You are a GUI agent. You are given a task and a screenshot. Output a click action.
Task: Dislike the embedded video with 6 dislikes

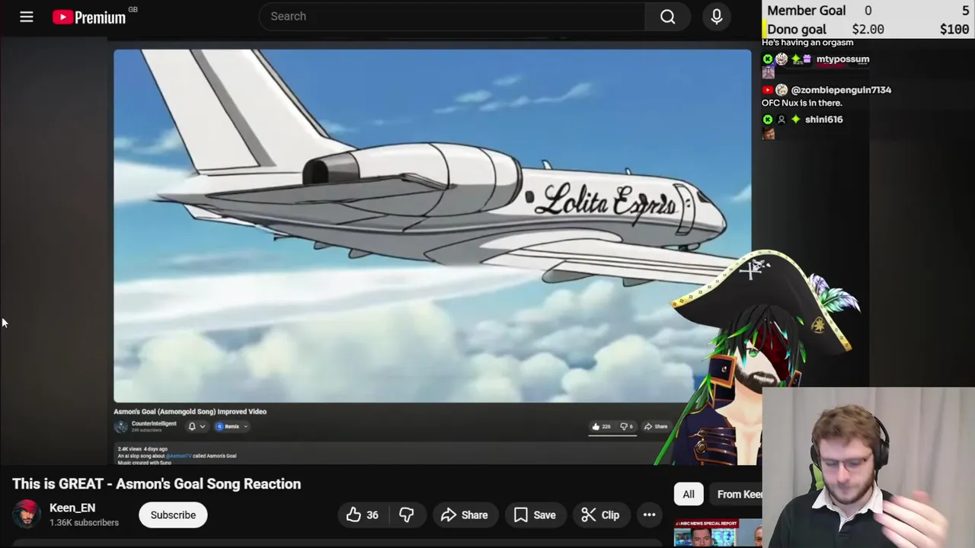[x=627, y=427]
